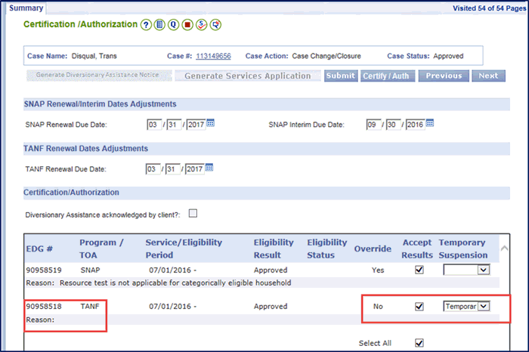Click Generate Services Application button

[248, 76]
